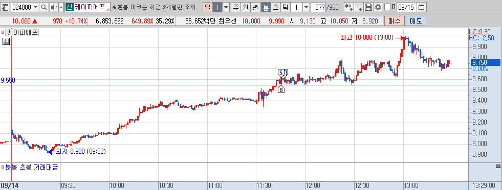Image resolution: width=502 pixels, height=190 pixels.
Task: Click the 09/15 date input field
Action: (x=407, y=7)
